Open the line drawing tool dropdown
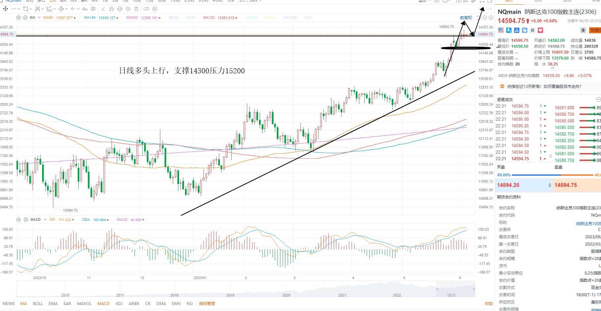The height and width of the screenshot is (311, 601). 19,9
